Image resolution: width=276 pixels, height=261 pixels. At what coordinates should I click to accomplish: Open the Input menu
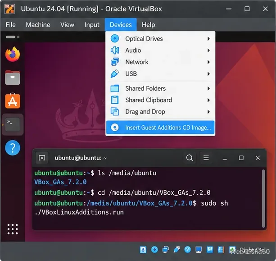pos(92,25)
